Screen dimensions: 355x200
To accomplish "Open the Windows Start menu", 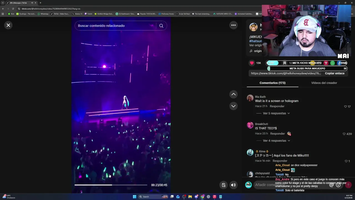I will (x=135, y=197).
